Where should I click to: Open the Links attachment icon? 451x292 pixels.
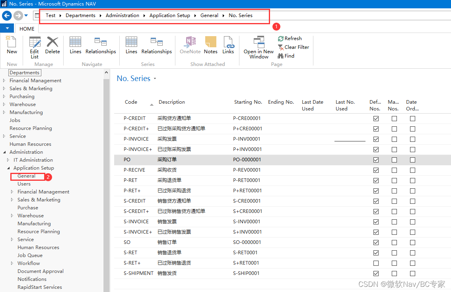point(228,45)
